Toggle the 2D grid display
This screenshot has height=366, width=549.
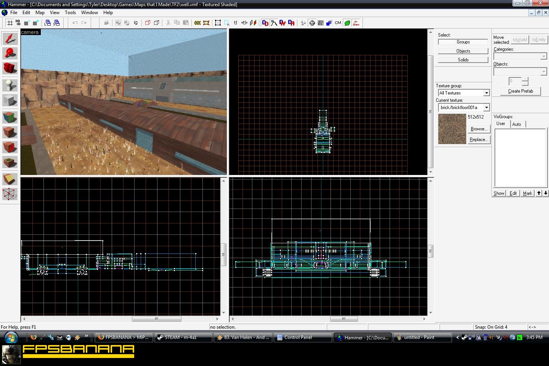pos(10,23)
